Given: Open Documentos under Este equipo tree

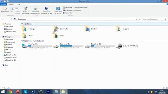Looking at the screenshot, I should coord(9,42).
